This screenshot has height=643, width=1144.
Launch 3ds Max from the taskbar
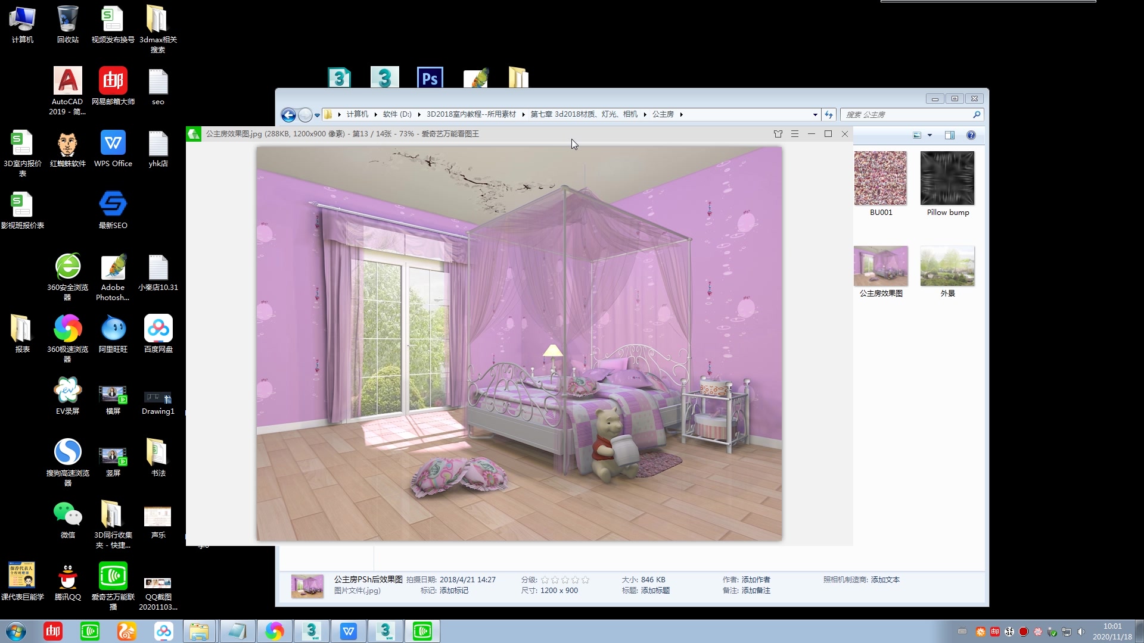pos(313,631)
